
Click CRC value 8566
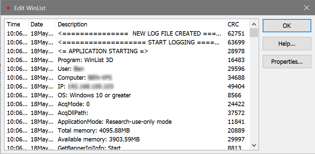tap(234, 95)
